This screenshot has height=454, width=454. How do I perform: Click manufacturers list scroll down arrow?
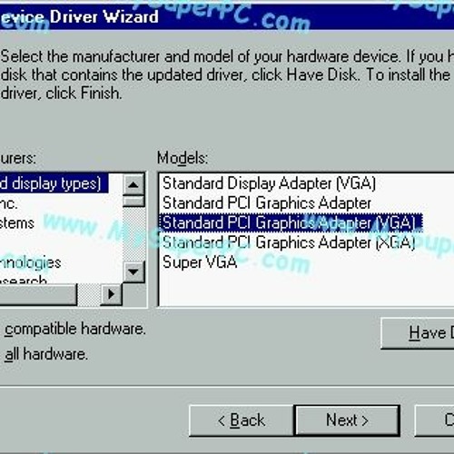pyautogui.click(x=133, y=271)
